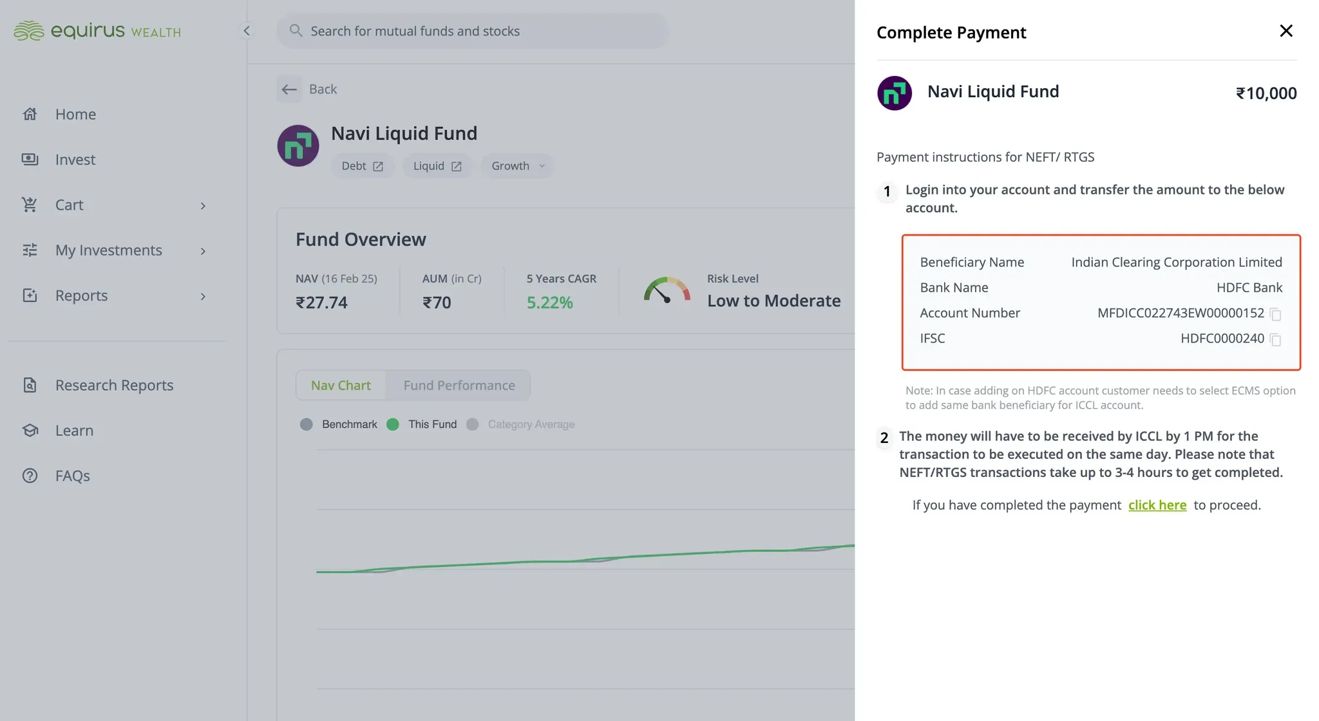Screen dimensions: 1319x721
Task: Open the Growth plan dropdown
Action: click(x=517, y=166)
